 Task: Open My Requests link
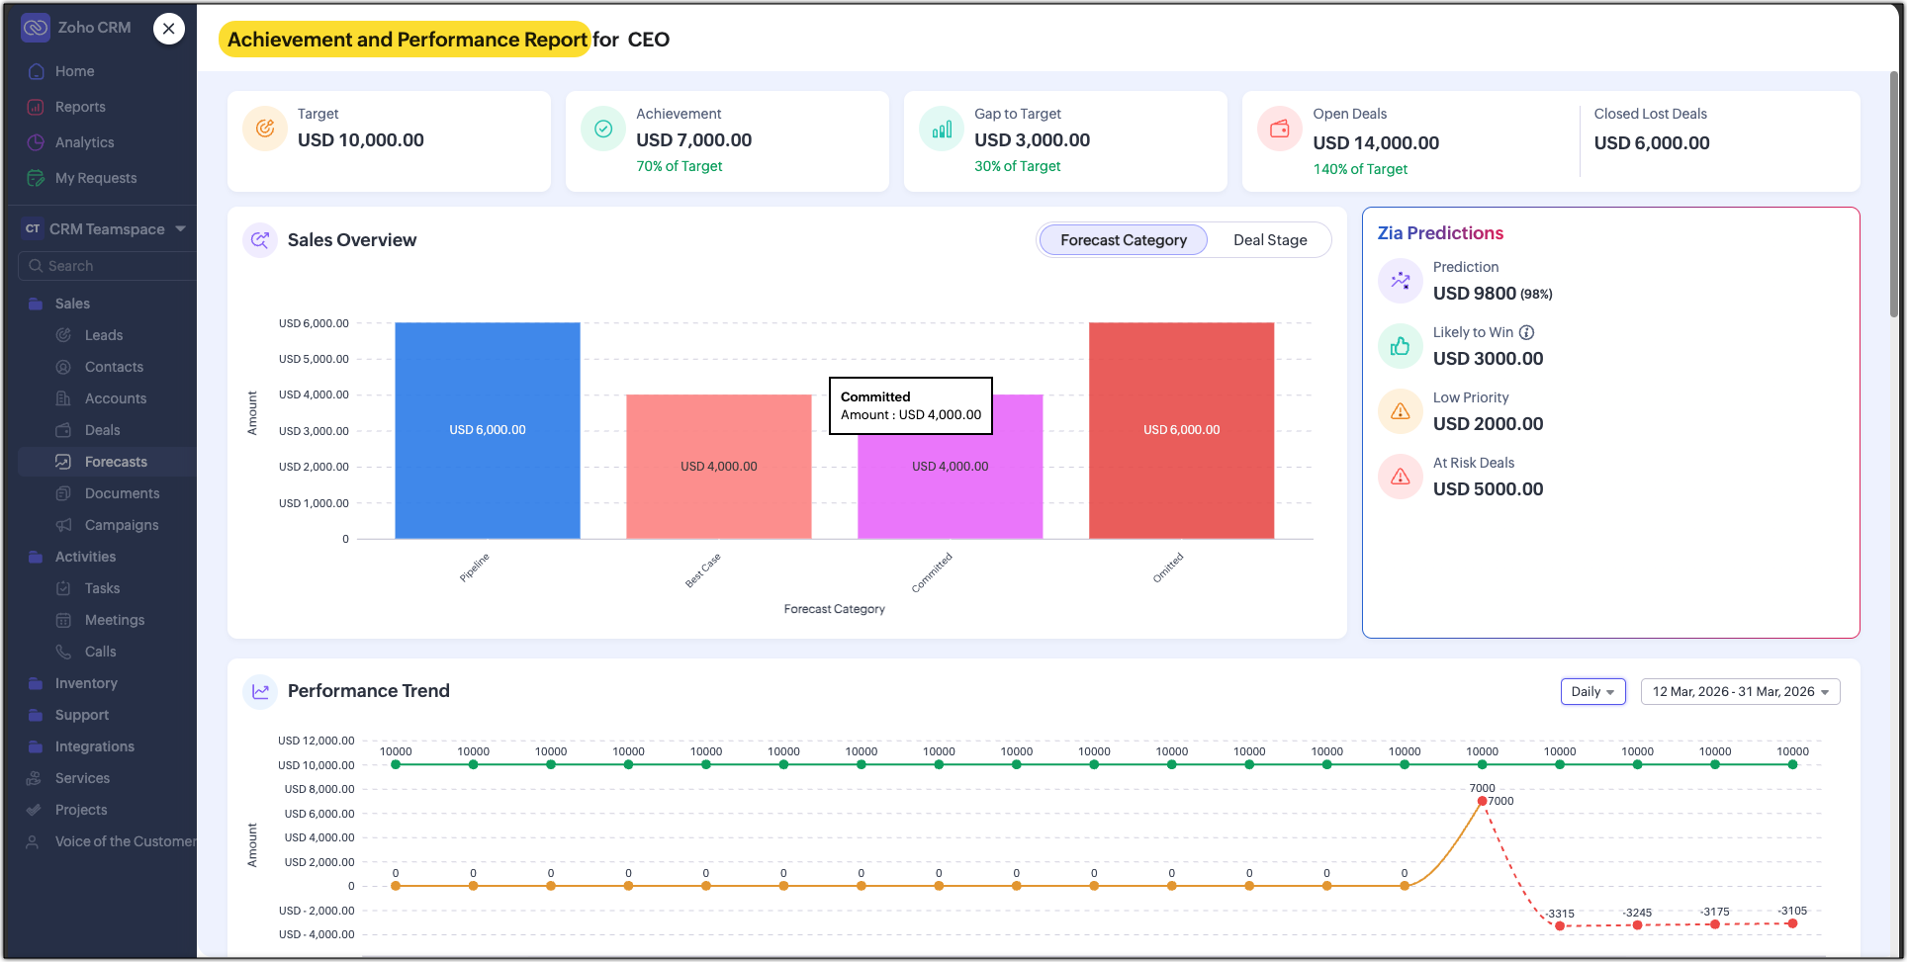point(96,178)
